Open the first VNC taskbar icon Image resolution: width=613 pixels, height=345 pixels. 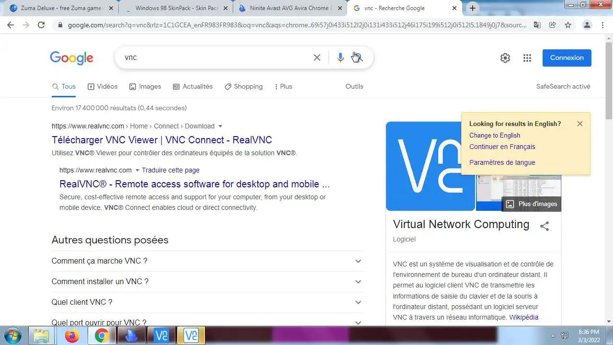pyautogui.click(x=161, y=335)
